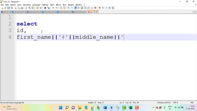This screenshot has width=197, height=111.
Task: Click the Playback macro icon
Action: 106,8
